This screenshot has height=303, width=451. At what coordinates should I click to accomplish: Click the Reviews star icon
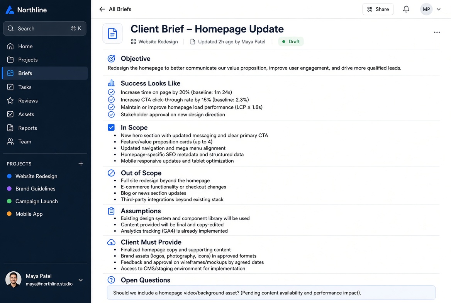tap(10, 100)
